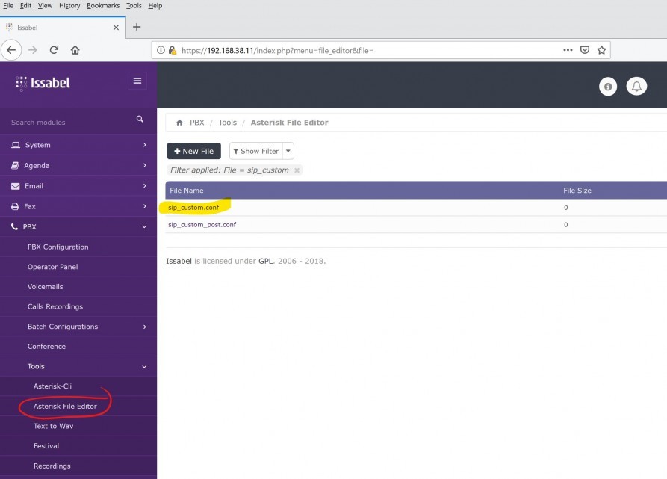Click the Issabel footer link
The height and width of the screenshot is (479, 667).
click(x=179, y=261)
